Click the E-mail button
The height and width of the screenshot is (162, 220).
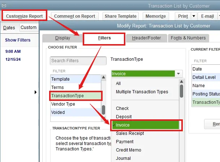[207, 16]
